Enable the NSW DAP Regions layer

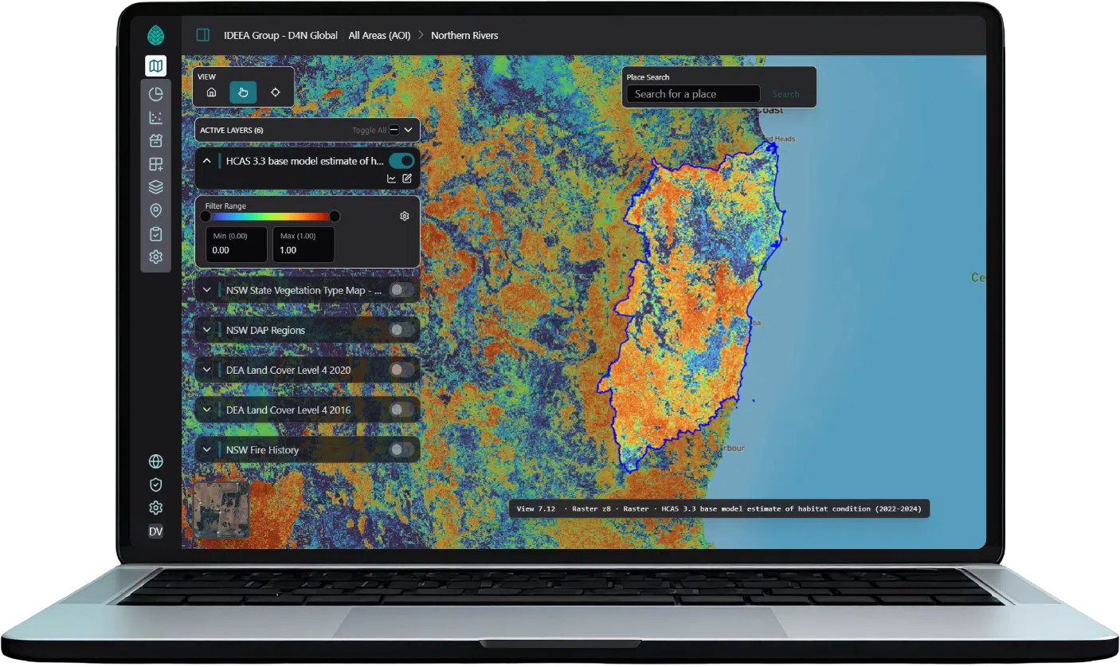tap(401, 330)
